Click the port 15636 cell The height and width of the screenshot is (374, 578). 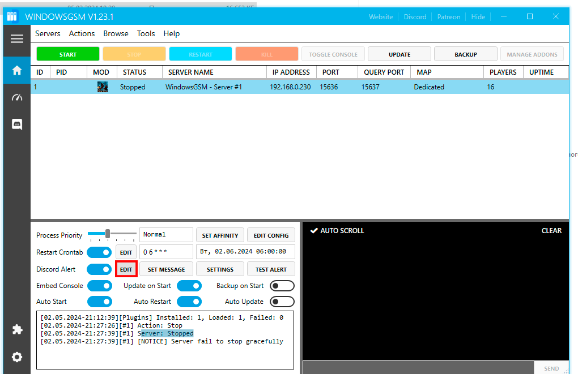(329, 87)
